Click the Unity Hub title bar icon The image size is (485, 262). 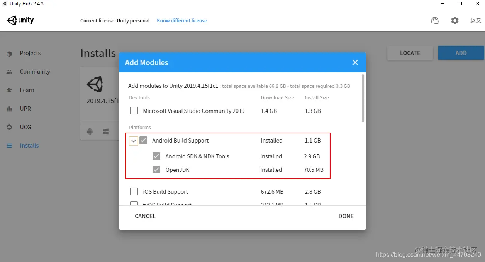4,4
